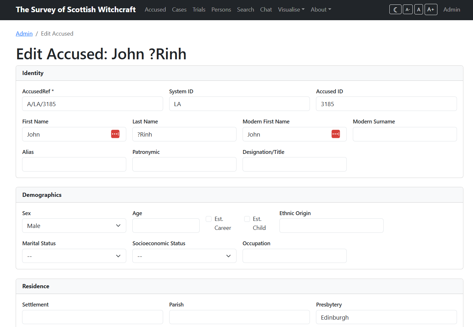Viewport: 473px width, 327px height.
Task: Expand the About menu
Action: [321, 10]
